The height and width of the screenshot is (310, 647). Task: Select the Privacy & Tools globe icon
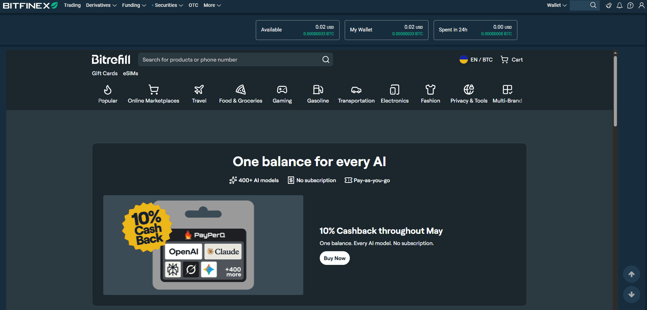click(x=469, y=90)
